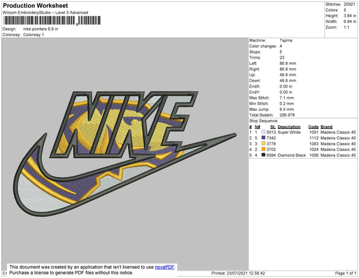
Task: Click the 'Description' column header
Action: [289, 127]
